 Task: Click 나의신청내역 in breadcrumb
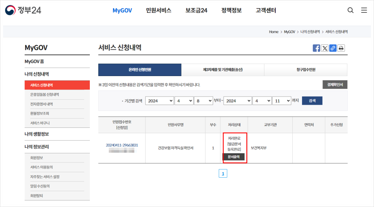(x=310, y=32)
